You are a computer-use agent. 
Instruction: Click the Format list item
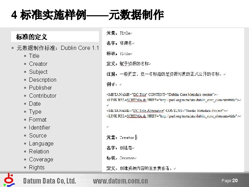38,119
